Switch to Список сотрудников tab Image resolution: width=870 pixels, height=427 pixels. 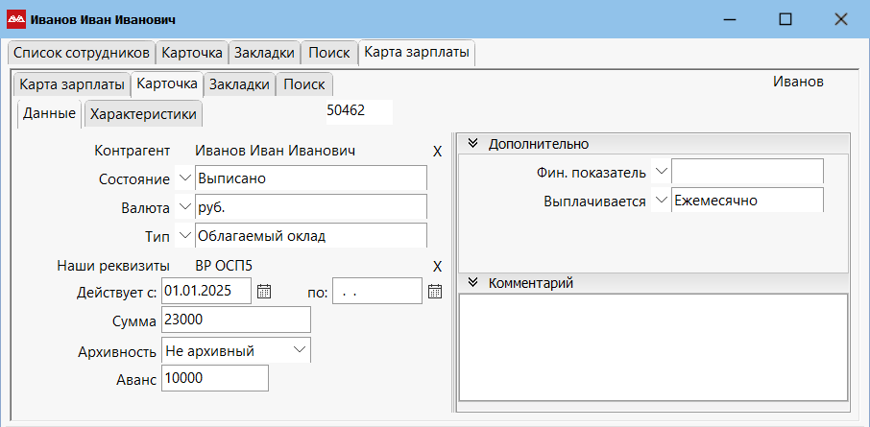coord(81,53)
